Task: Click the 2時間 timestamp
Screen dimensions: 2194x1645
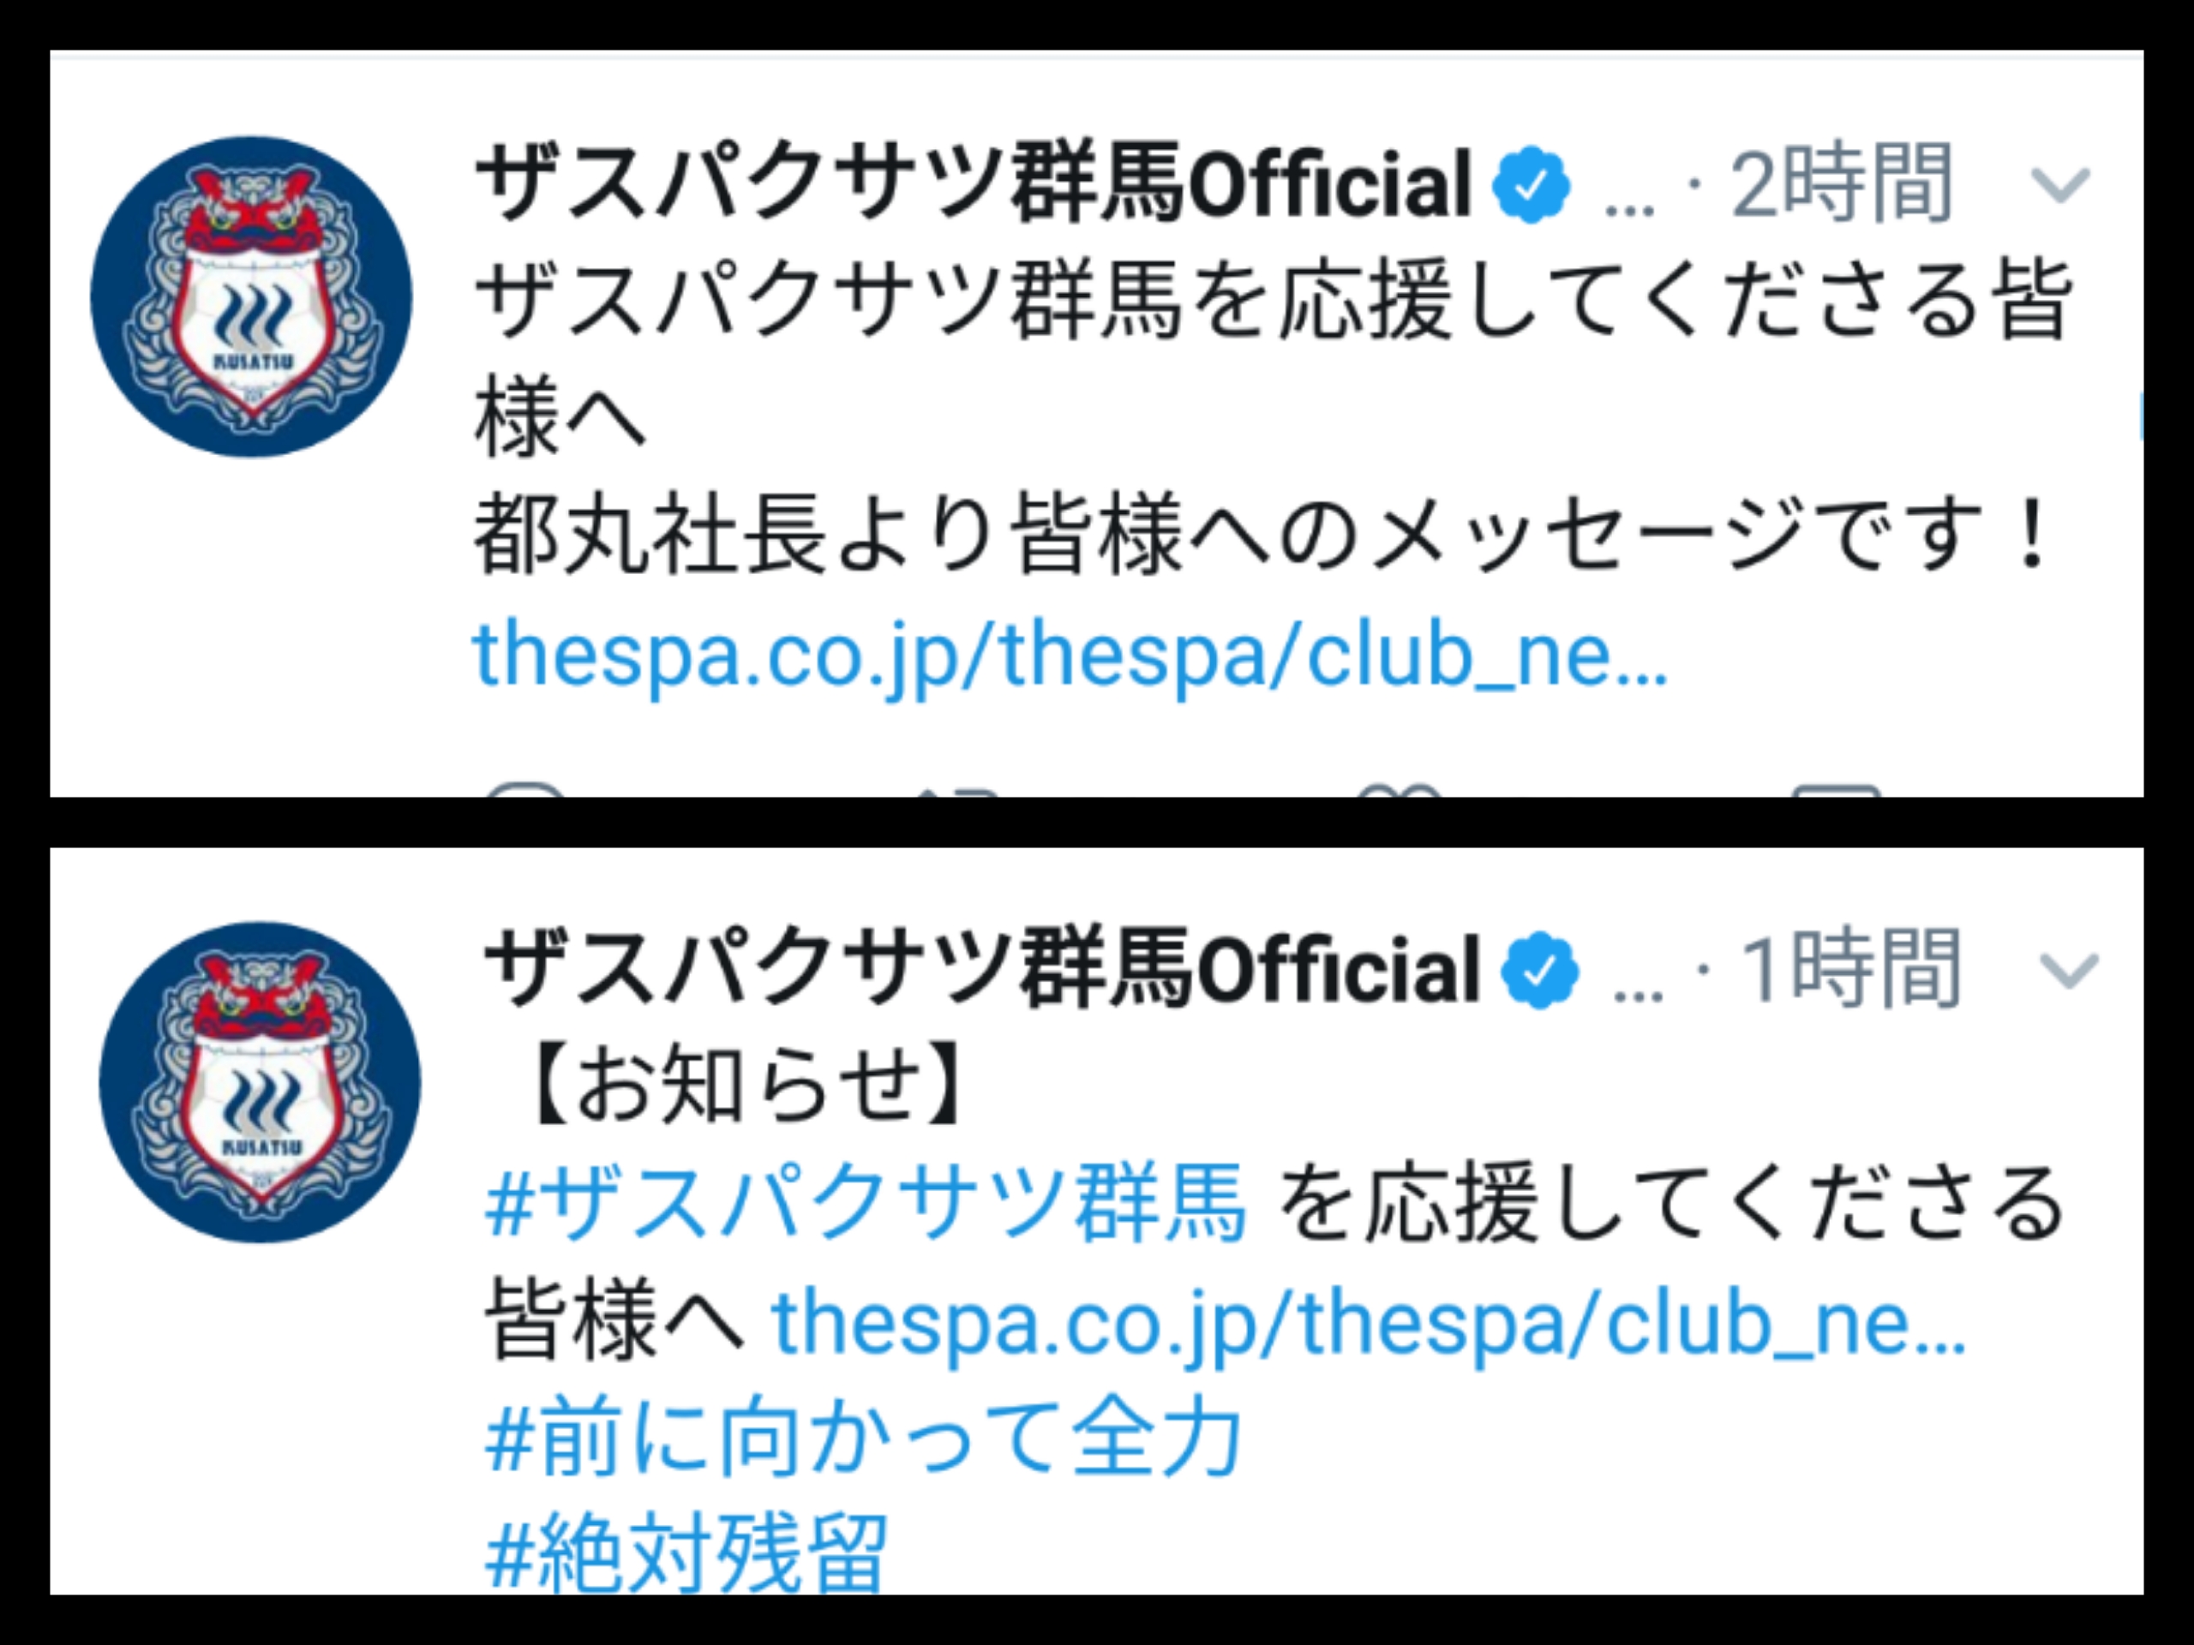Action: 1842,183
